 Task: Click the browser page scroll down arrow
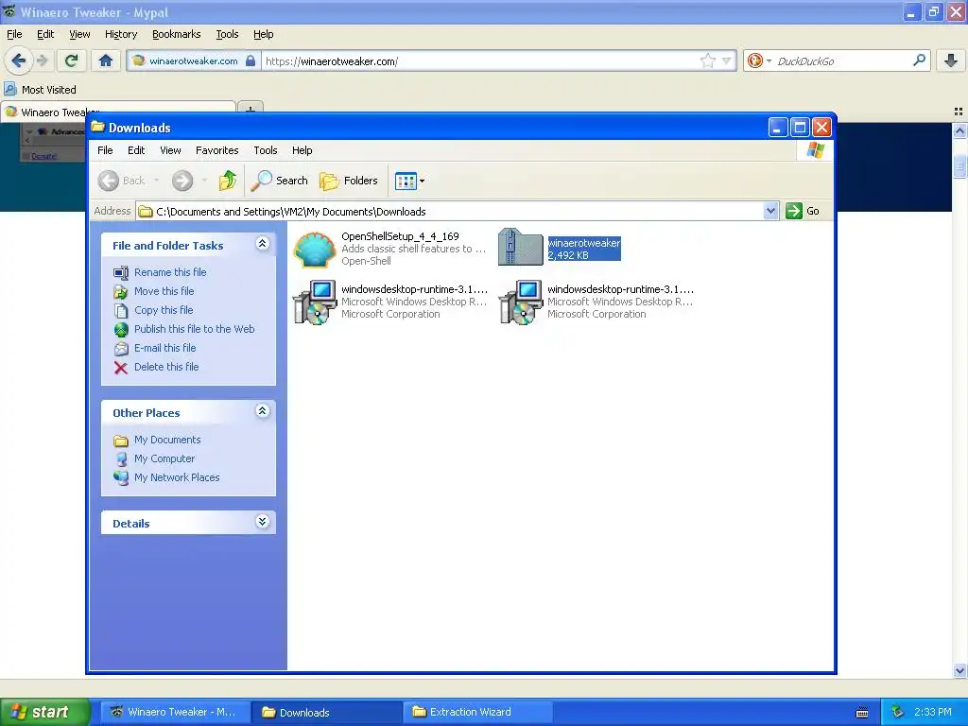[x=959, y=670]
